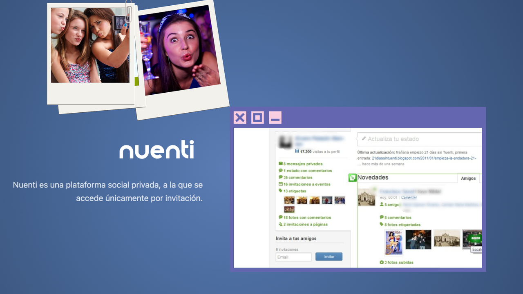The width and height of the screenshot is (523, 294).
Task: Click the green Novedades feed icon
Action: pos(352,178)
